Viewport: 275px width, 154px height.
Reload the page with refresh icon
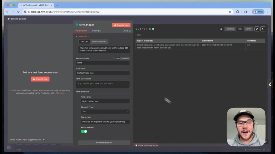(x=19, y=12)
